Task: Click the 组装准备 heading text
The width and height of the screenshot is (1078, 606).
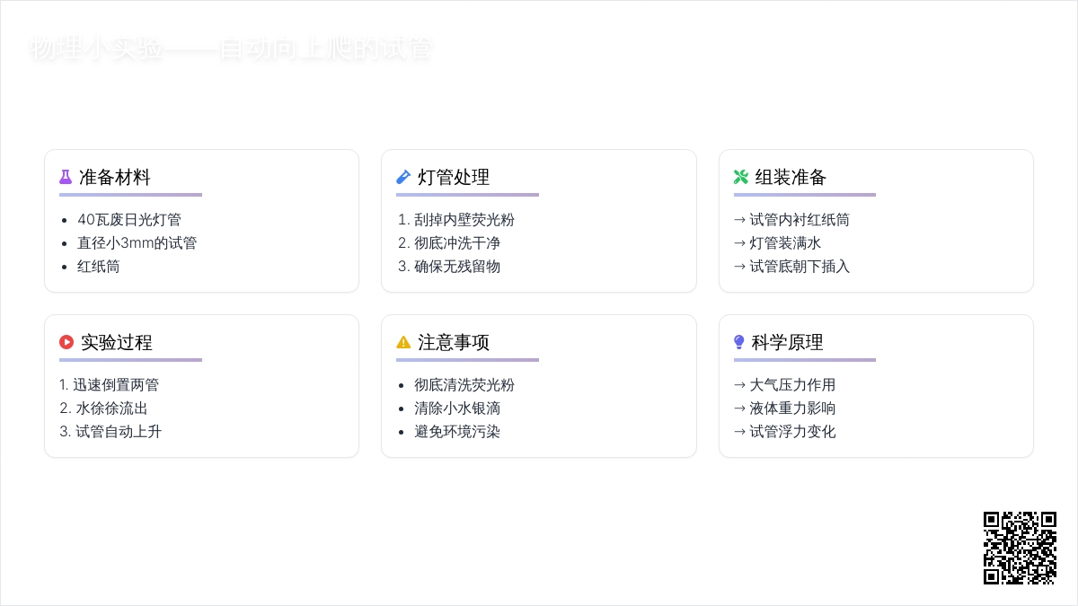Action: [x=791, y=177]
